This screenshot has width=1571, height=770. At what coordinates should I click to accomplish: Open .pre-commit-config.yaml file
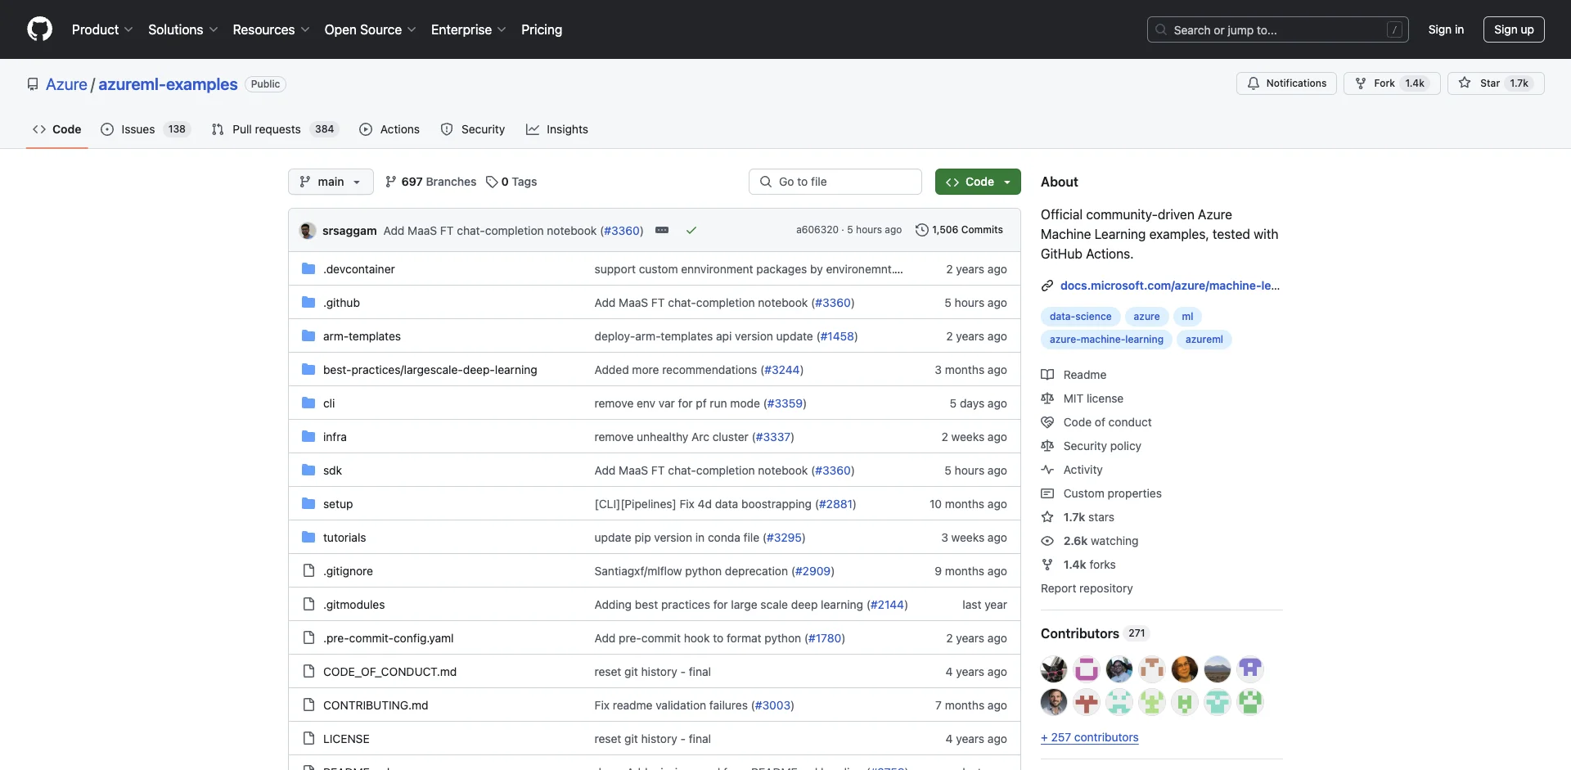(x=388, y=638)
